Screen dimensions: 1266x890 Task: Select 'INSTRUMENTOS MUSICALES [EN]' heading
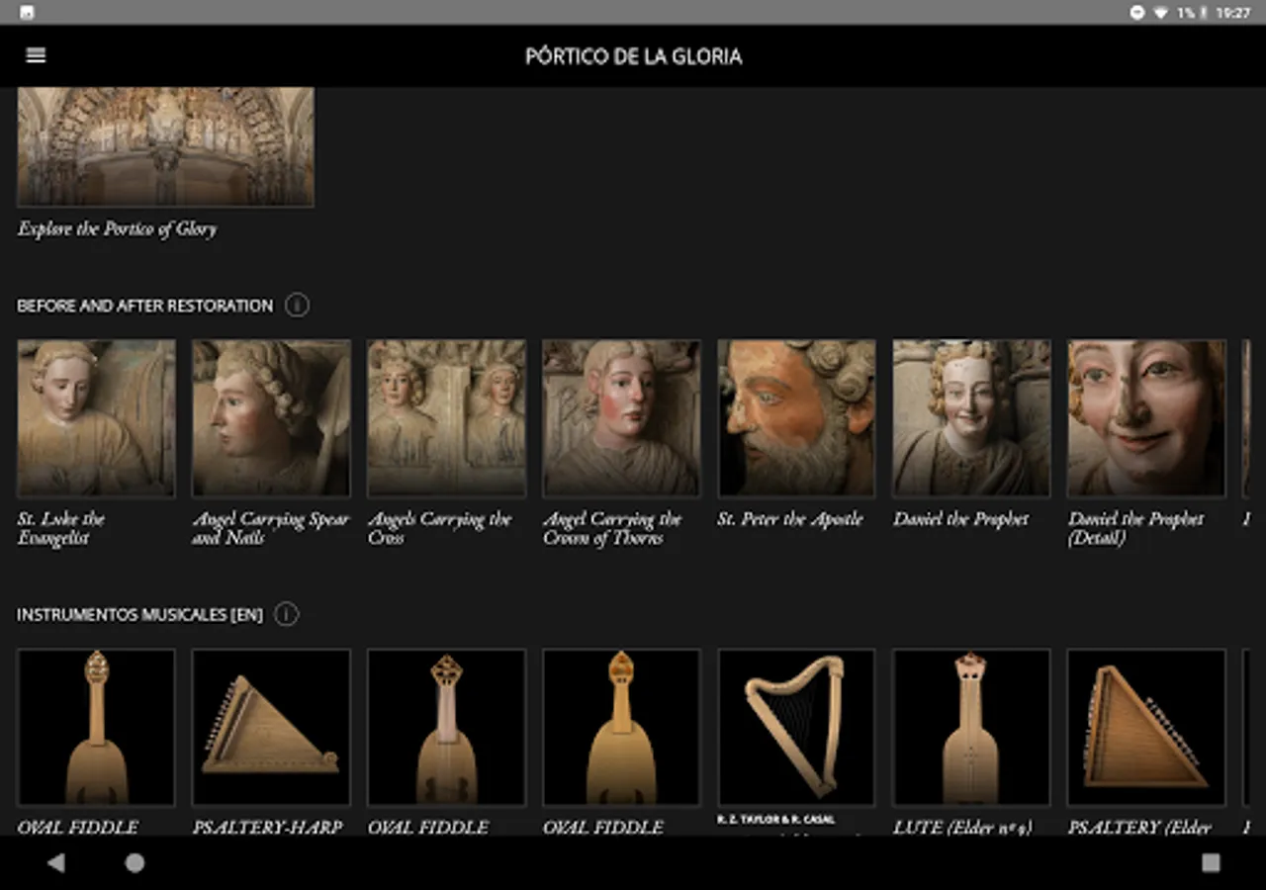click(x=139, y=615)
